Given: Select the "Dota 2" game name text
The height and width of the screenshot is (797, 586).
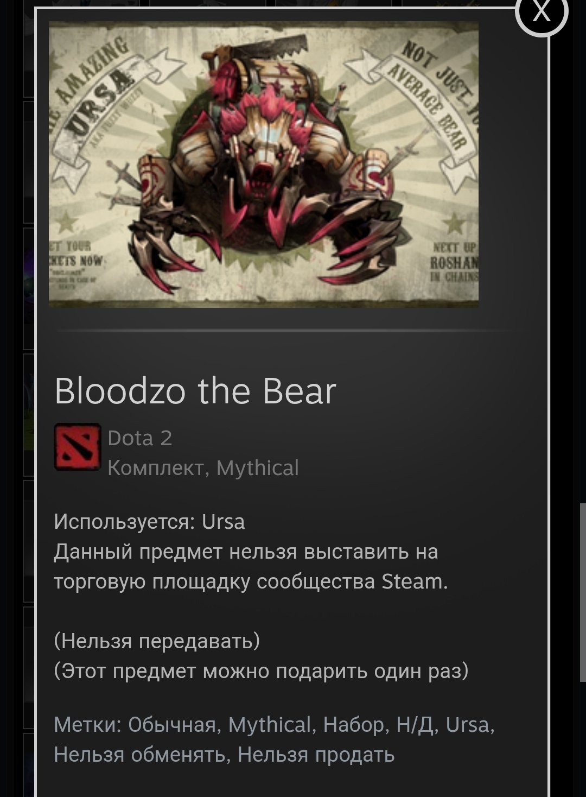Looking at the screenshot, I should tap(140, 438).
